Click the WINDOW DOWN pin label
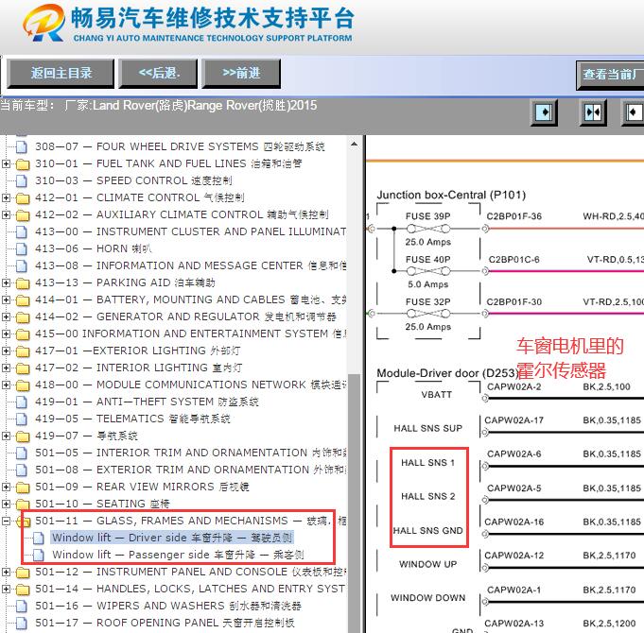 428,598
